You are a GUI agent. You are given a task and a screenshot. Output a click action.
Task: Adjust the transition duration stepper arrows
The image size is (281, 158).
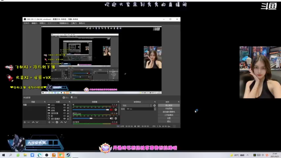155,109
